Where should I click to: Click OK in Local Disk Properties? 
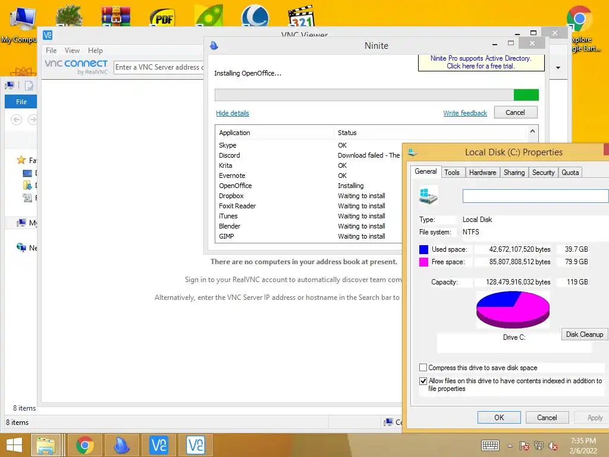[x=499, y=417]
